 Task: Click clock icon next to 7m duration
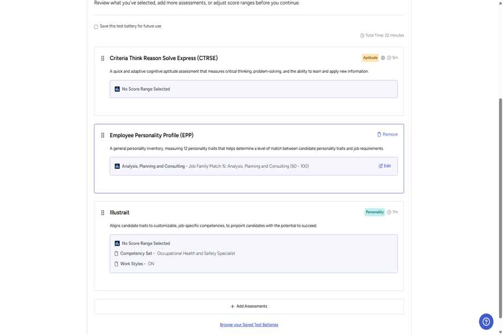(389, 212)
